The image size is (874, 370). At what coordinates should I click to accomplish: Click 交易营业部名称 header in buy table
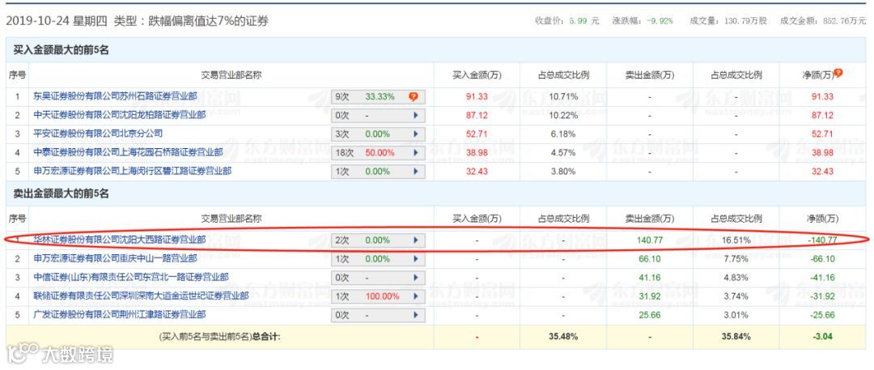click(x=231, y=74)
